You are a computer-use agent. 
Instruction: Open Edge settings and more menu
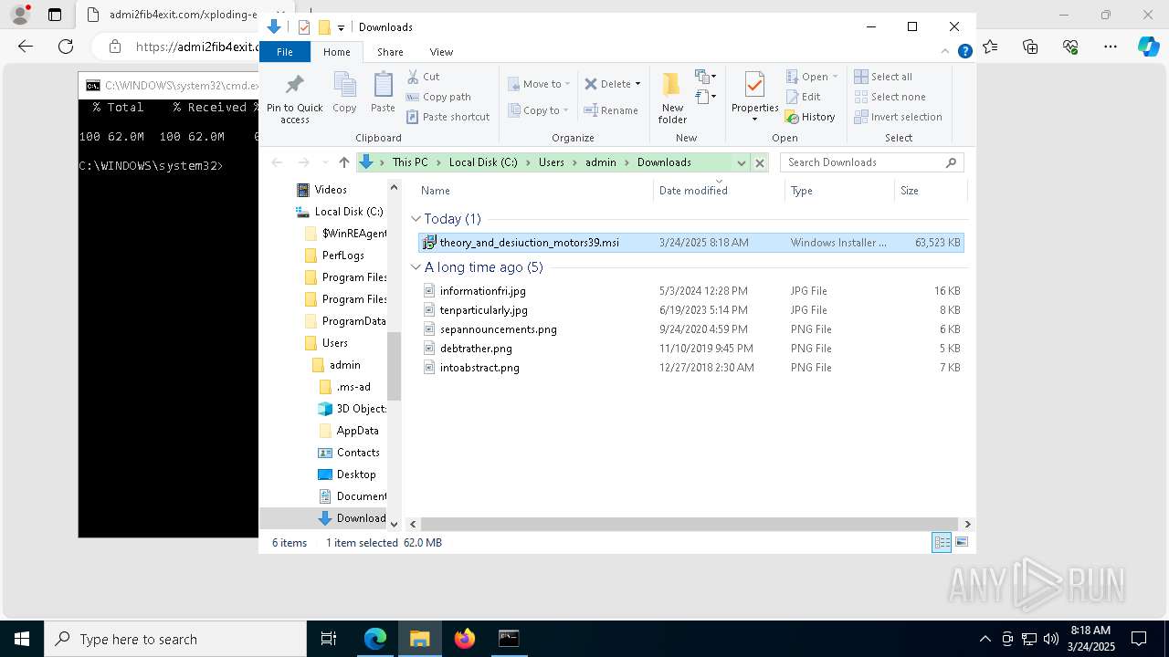(1110, 47)
